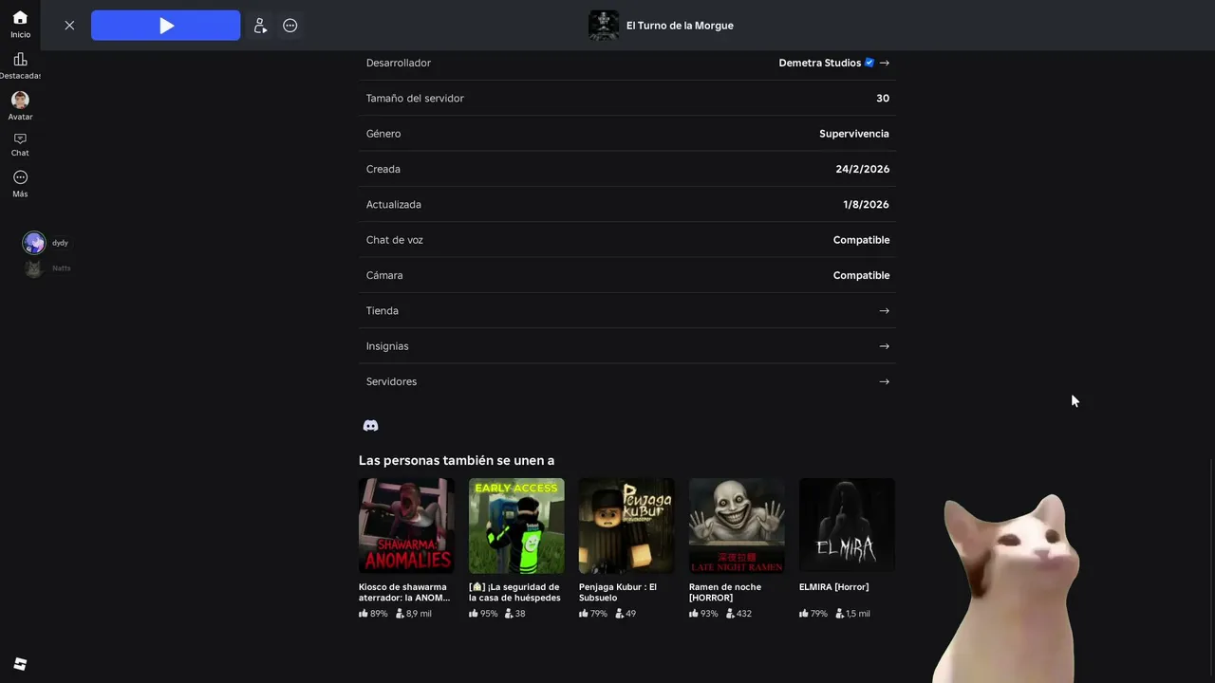Click the title Penjaga Kubur : El Subsuelo
The image size is (1215, 683).
point(618,593)
